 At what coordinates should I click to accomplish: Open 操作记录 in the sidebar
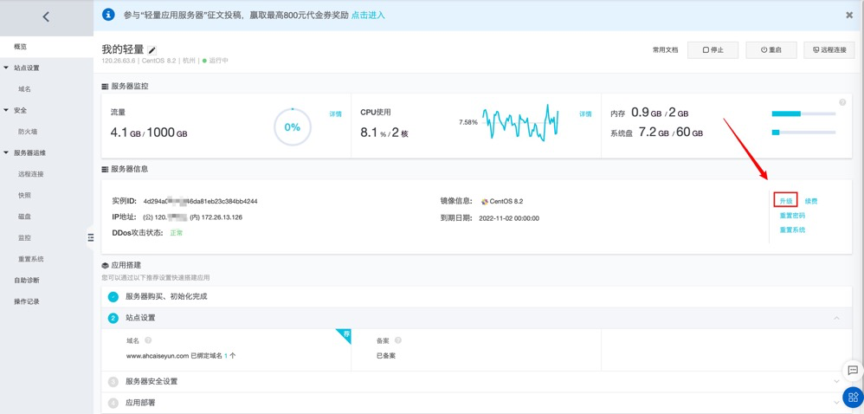pos(27,301)
